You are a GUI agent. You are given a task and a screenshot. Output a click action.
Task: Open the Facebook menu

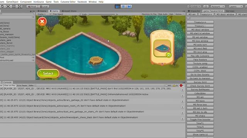(82, 2)
